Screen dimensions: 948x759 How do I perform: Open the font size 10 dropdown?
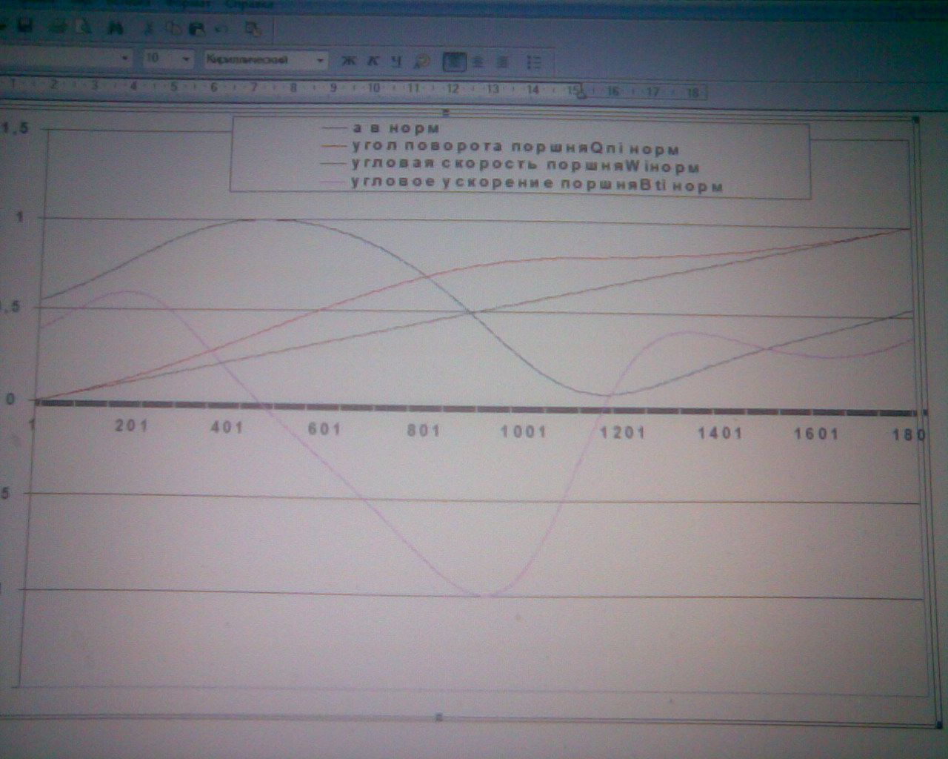[185, 59]
